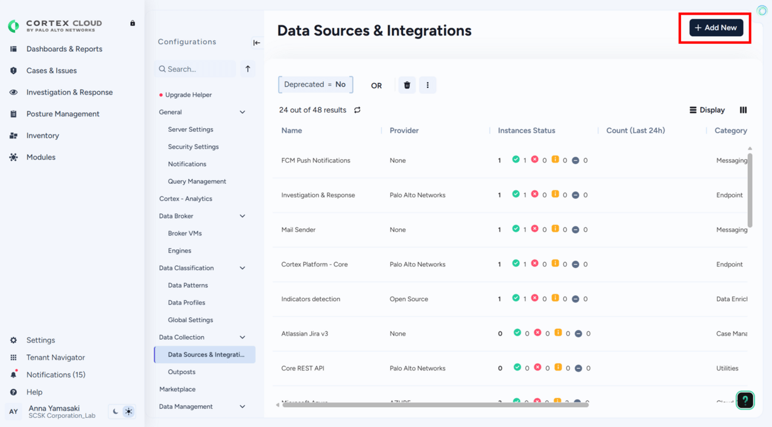This screenshot has height=427, width=772.
Task: Open Query Management
Action: (197, 181)
